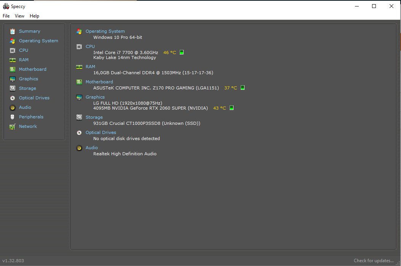The image size is (401, 266).
Task: Select Audio in the sidebar list
Action: [25, 107]
